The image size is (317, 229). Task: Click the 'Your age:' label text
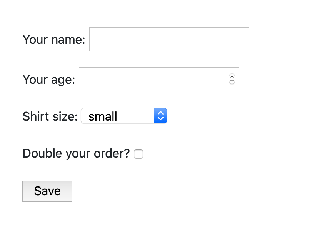tap(49, 79)
